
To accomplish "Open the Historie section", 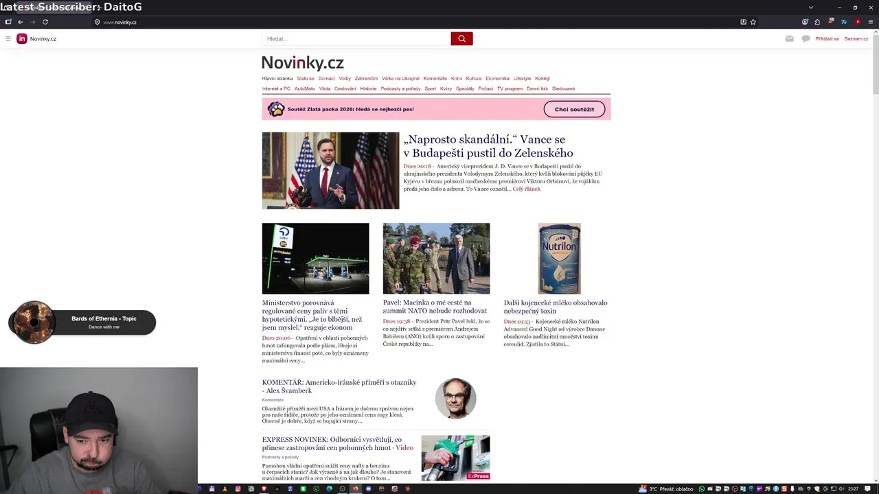I will [368, 89].
